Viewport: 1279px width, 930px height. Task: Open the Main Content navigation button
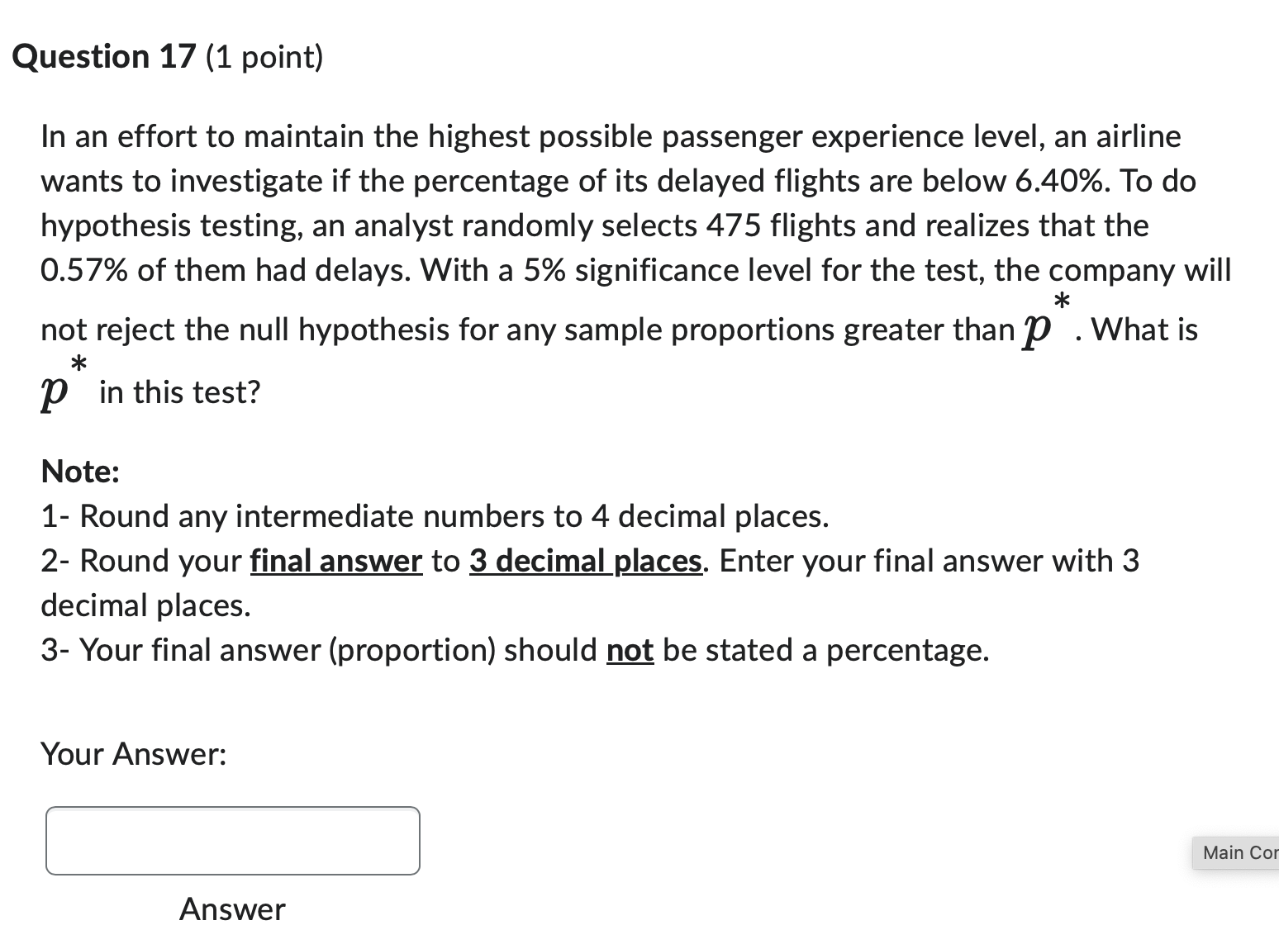click(1235, 852)
